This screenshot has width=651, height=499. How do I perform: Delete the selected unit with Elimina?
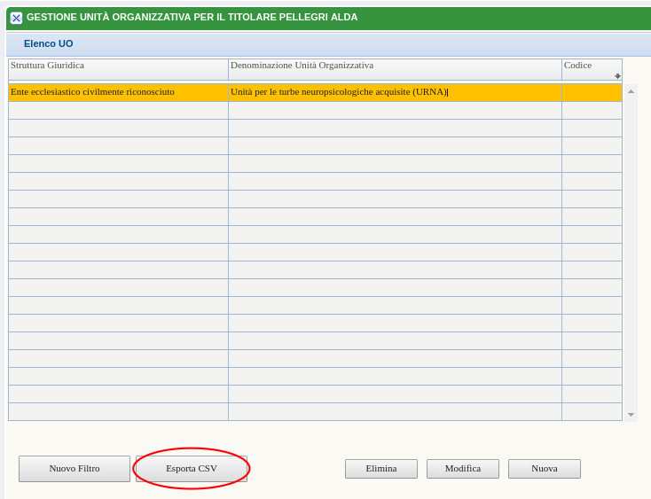[x=381, y=469]
